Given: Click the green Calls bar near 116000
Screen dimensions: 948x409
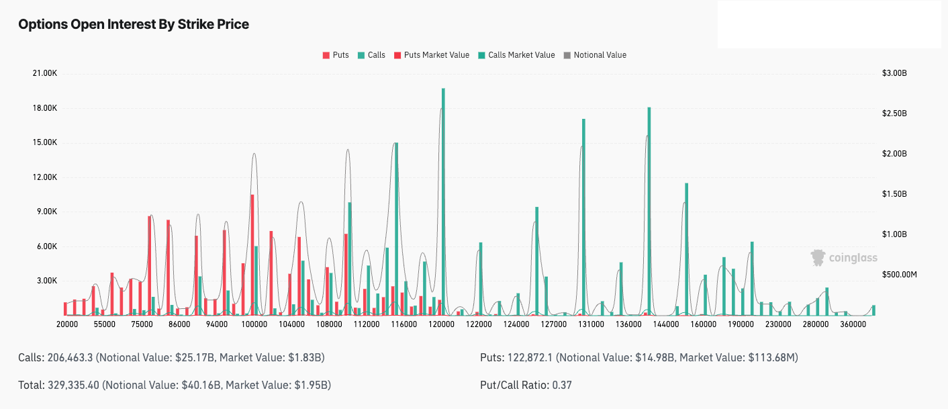Looking at the screenshot, I should click(396, 228).
